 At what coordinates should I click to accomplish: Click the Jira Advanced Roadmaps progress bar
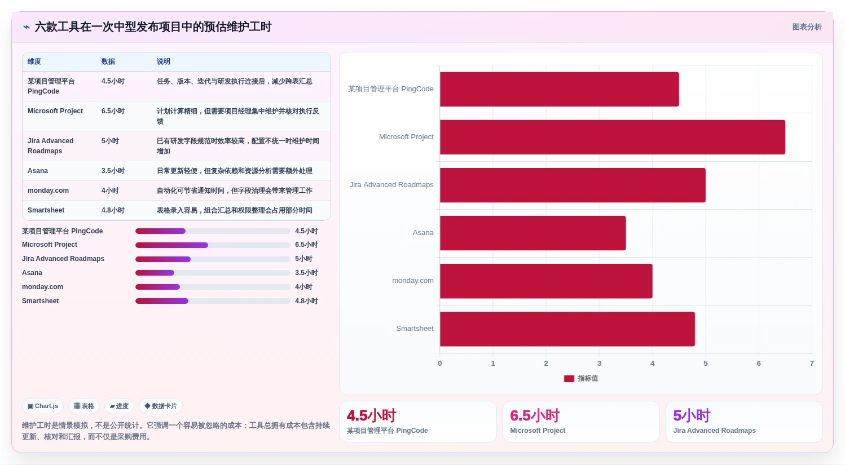tap(213, 259)
